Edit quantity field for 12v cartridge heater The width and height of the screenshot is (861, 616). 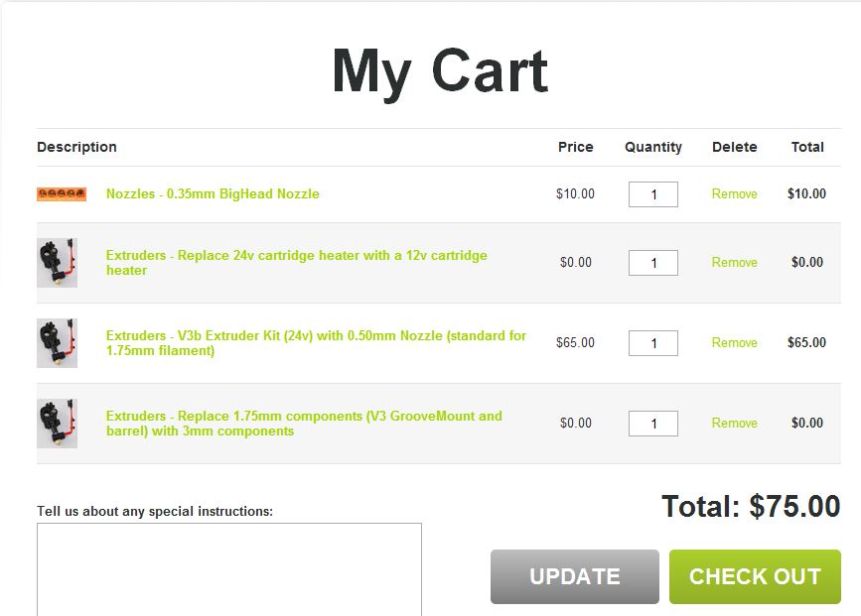(653, 263)
